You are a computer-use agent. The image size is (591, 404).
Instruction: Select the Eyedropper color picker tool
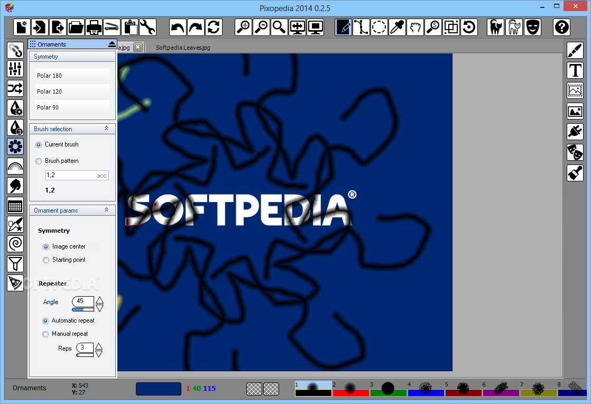coord(398,27)
